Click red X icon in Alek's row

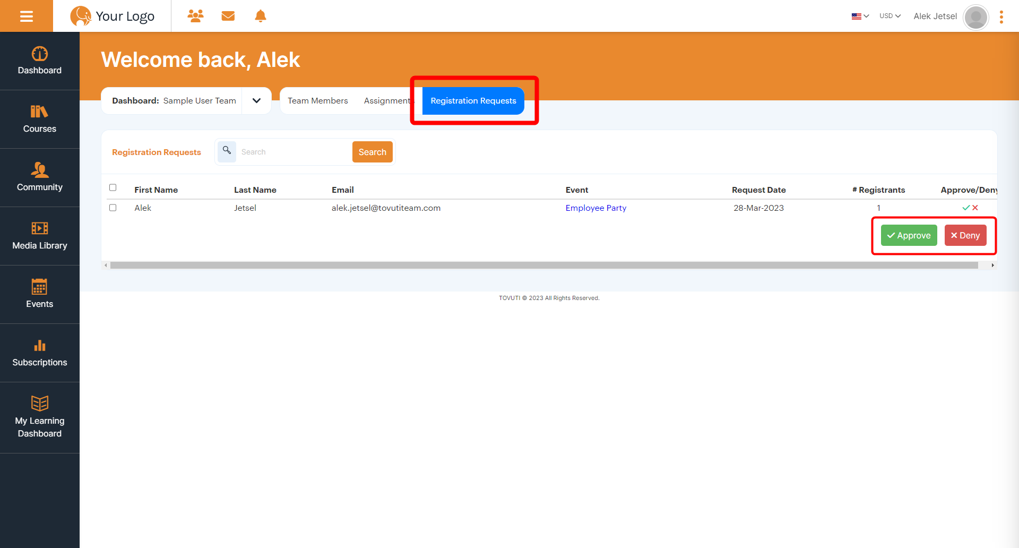[975, 208]
